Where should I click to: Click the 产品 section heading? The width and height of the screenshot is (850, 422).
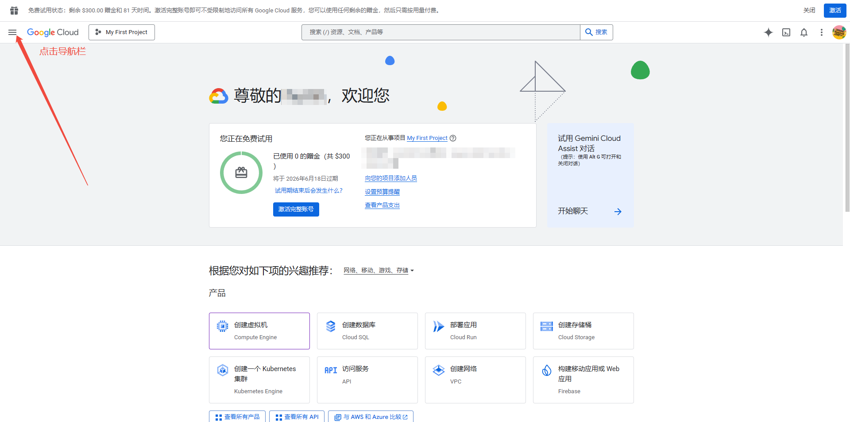[x=217, y=293]
